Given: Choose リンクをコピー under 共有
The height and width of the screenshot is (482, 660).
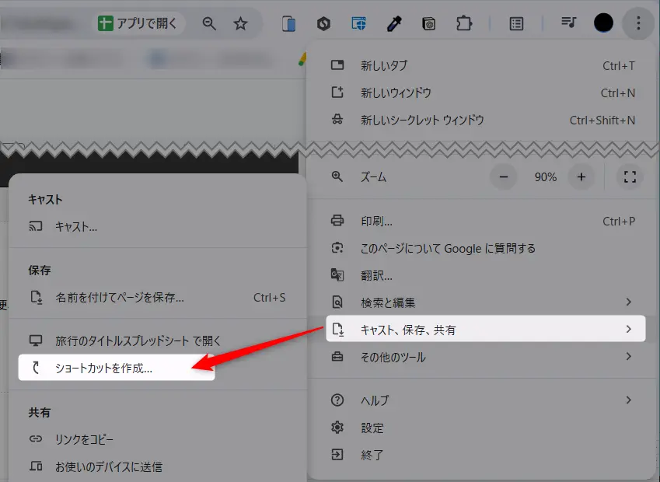Looking at the screenshot, I should coord(84,439).
